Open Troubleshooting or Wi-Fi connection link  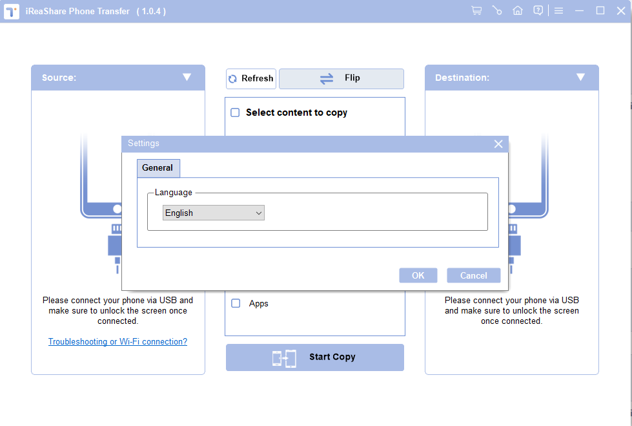pyautogui.click(x=117, y=341)
